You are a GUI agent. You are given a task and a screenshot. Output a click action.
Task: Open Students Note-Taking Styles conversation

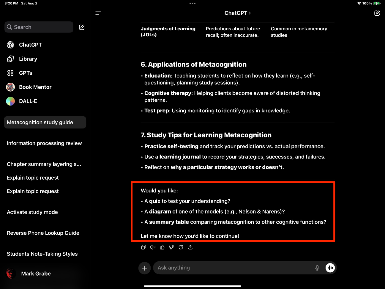pos(42,254)
